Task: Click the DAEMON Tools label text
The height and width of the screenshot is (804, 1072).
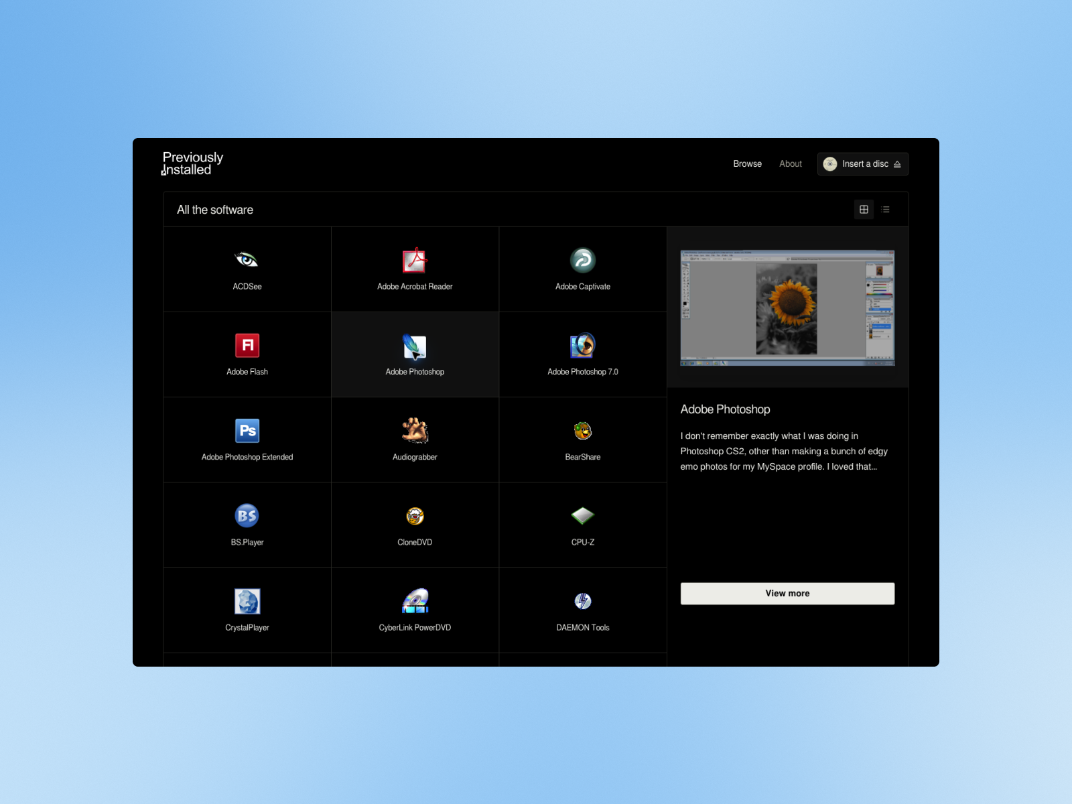Action: tap(583, 628)
